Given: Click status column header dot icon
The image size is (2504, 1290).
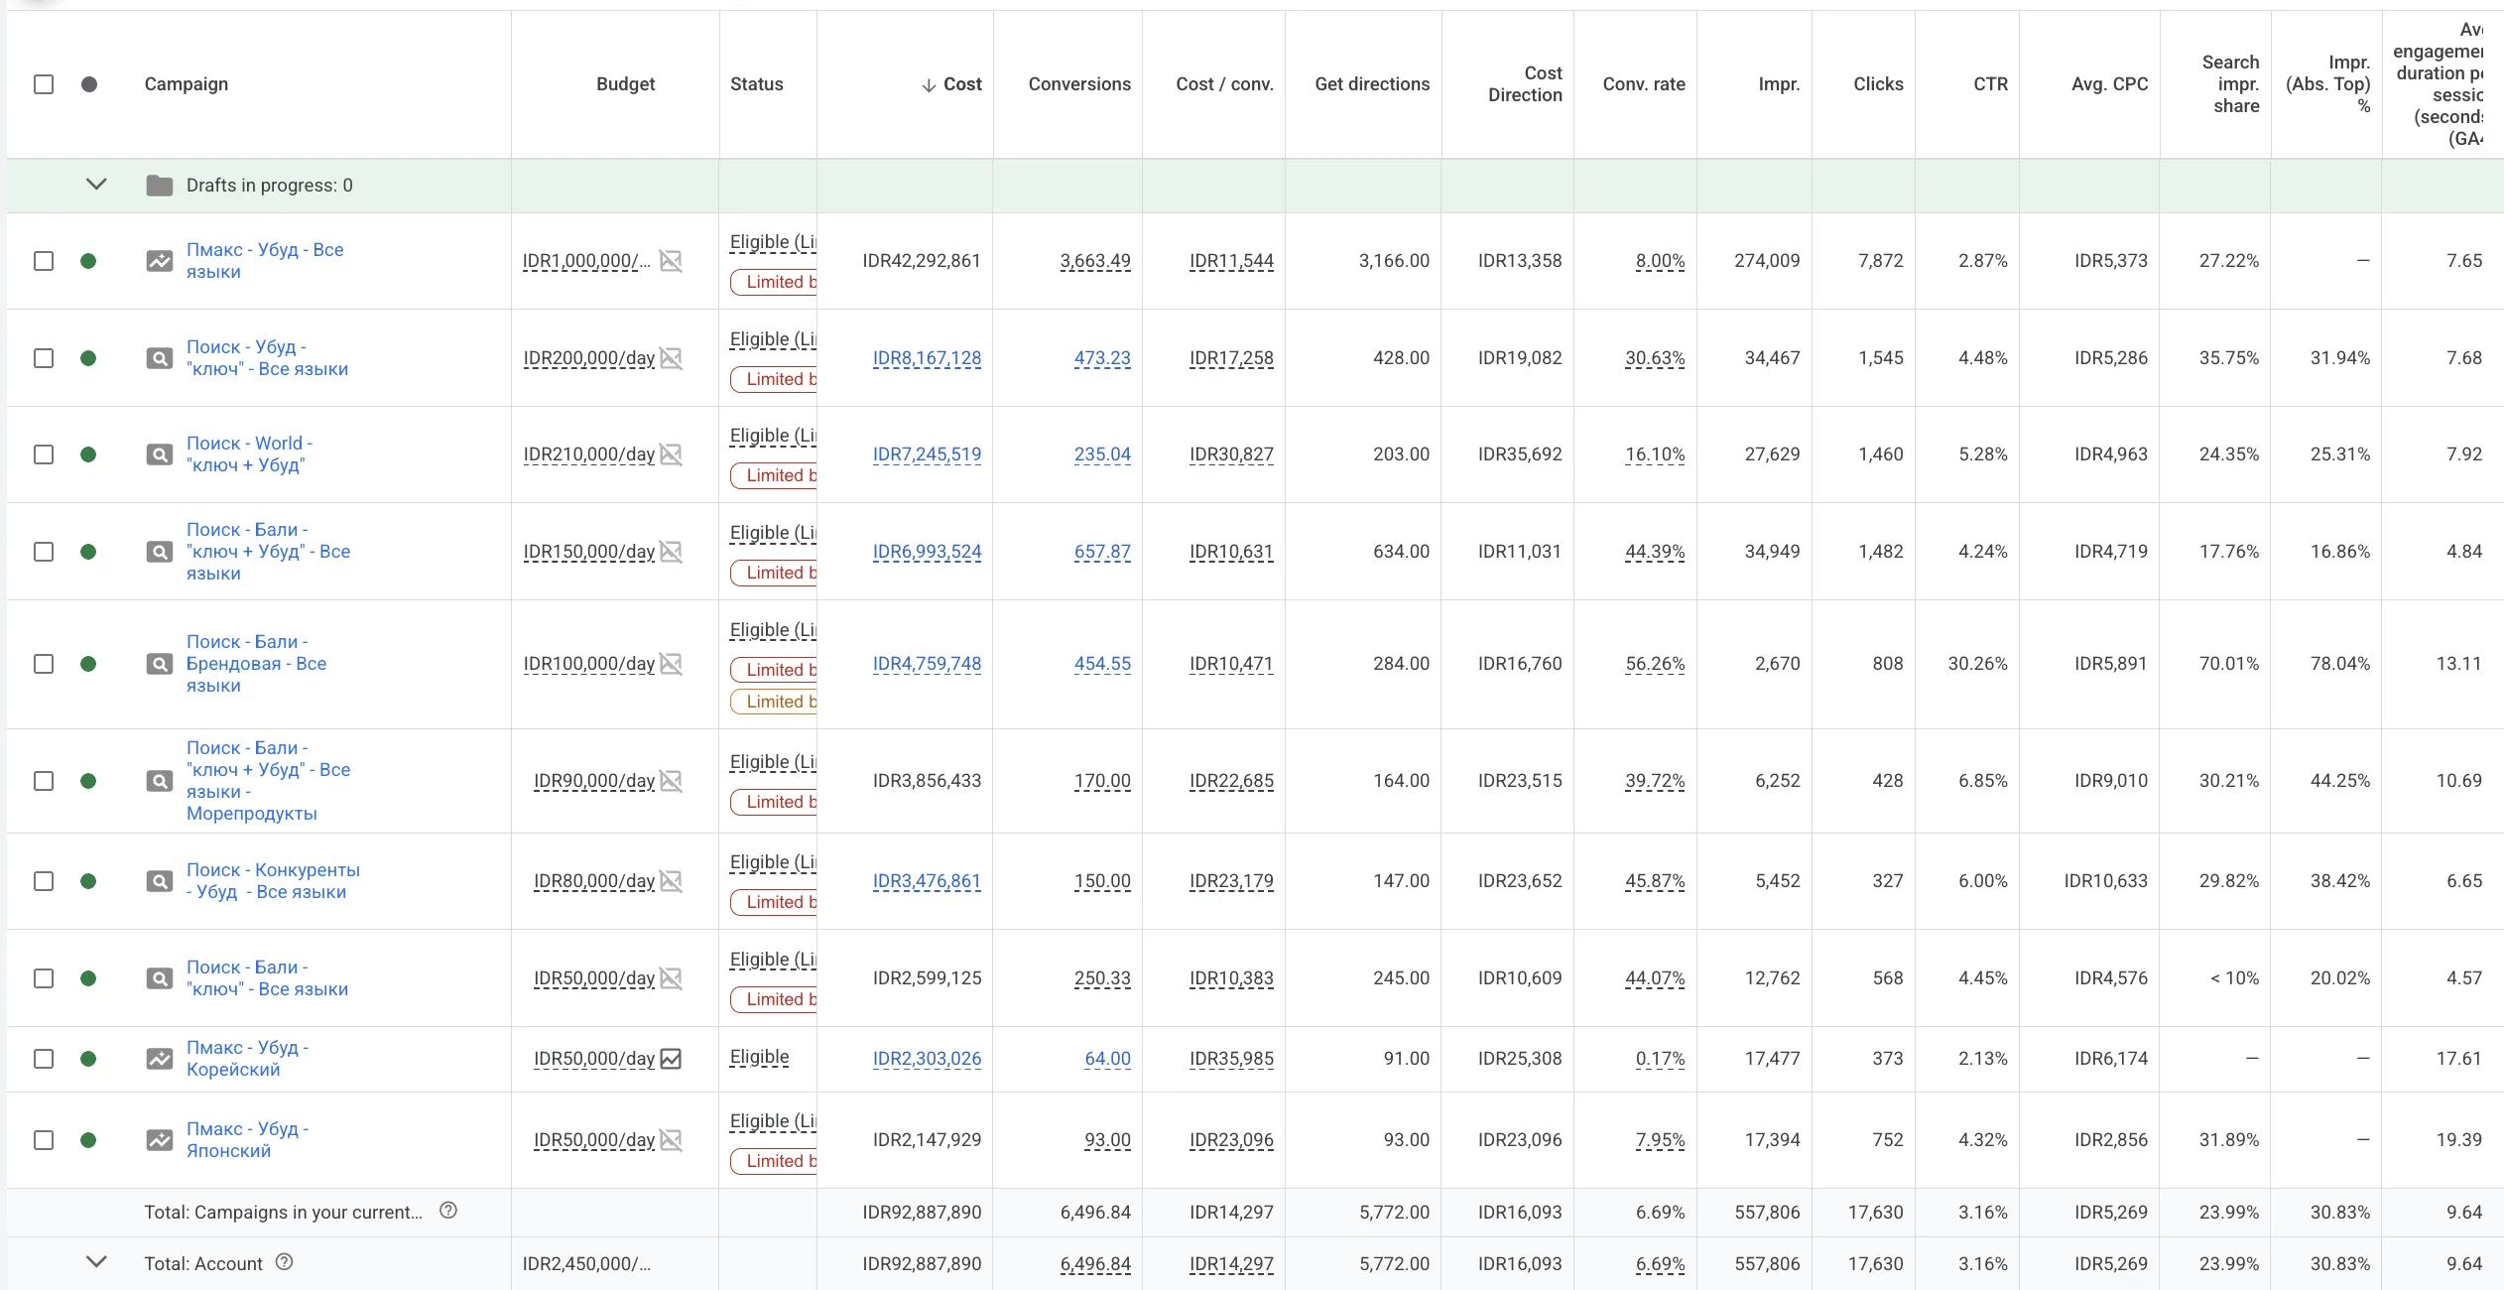Looking at the screenshot, I should 89,84.
